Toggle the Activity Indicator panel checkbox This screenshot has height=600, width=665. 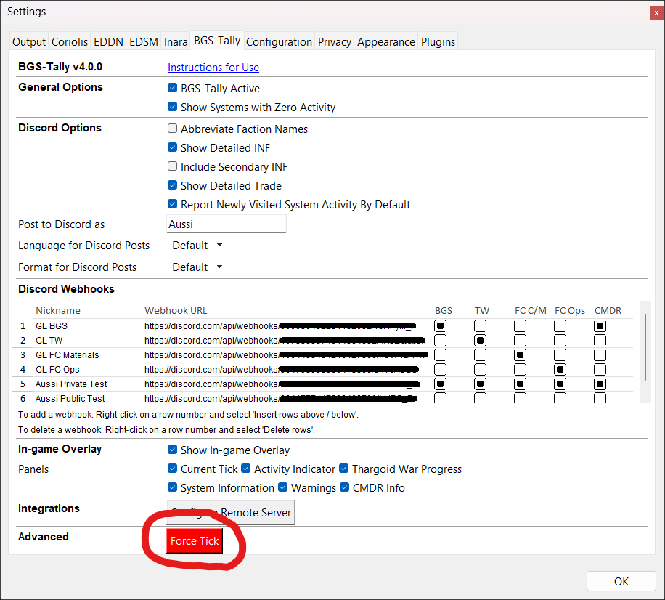coord(245,468)
